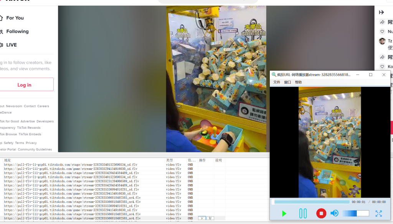The image size is (393, 224).
Task: Mute the player using the speaker icon
Action: tap(334, 213)
